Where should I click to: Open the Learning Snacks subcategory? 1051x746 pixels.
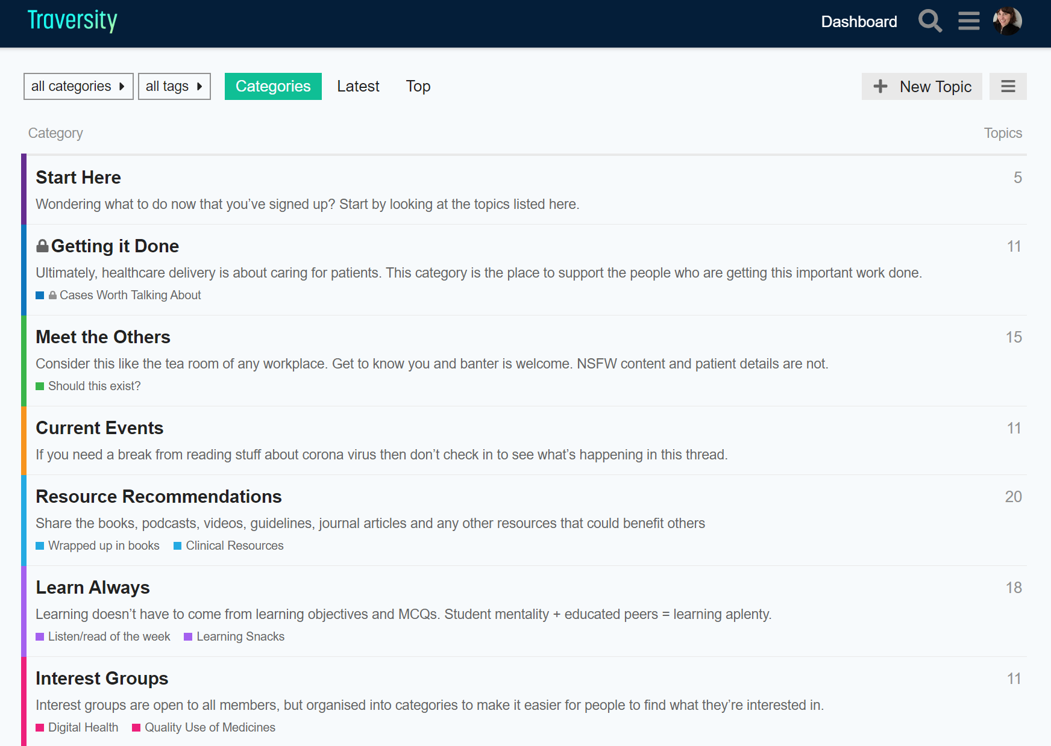tap(240, 636)
